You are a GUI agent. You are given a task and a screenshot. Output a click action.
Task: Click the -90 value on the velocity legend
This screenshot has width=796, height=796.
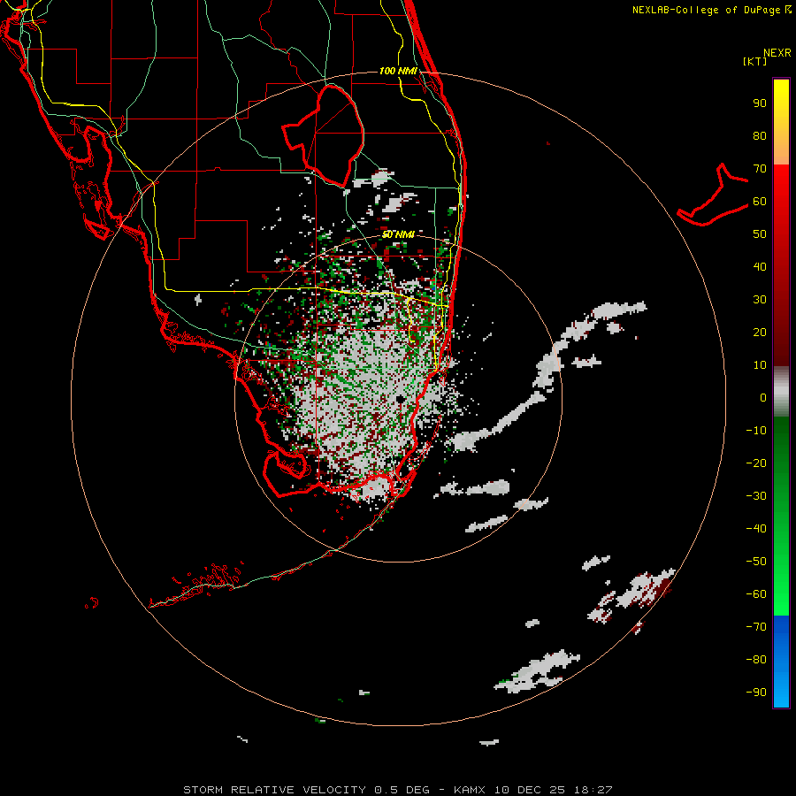point(756,693)
